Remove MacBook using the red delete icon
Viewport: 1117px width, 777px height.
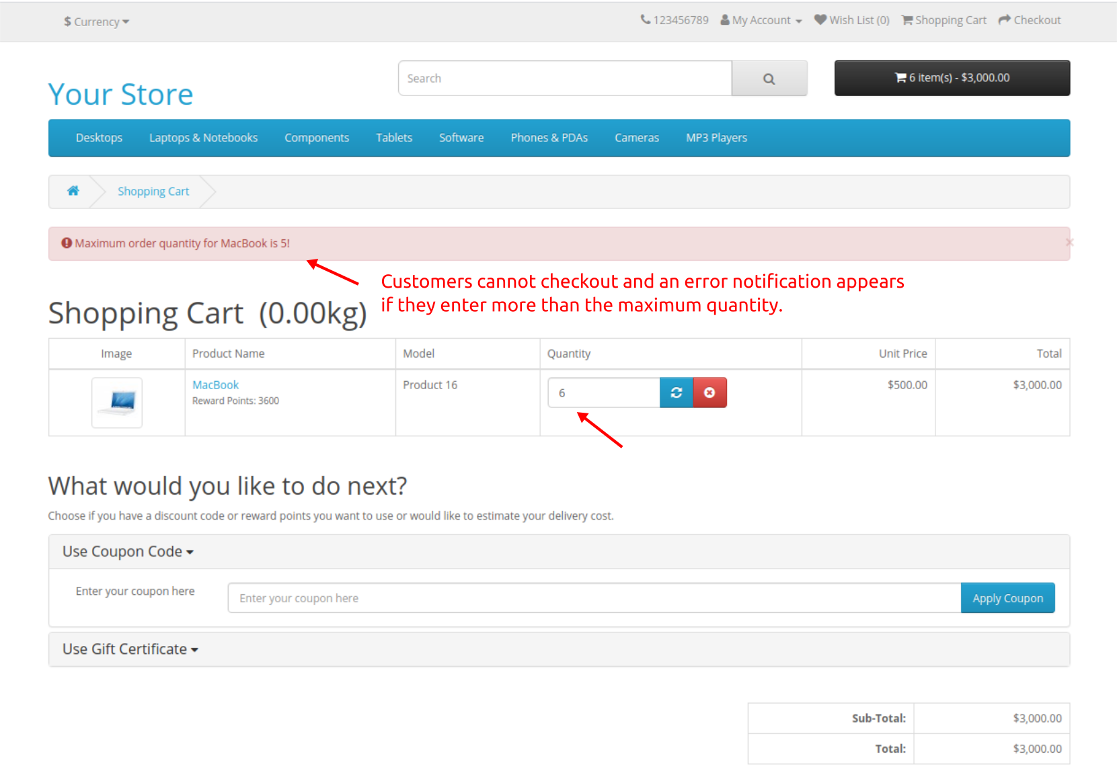click(x=709, y=393)
